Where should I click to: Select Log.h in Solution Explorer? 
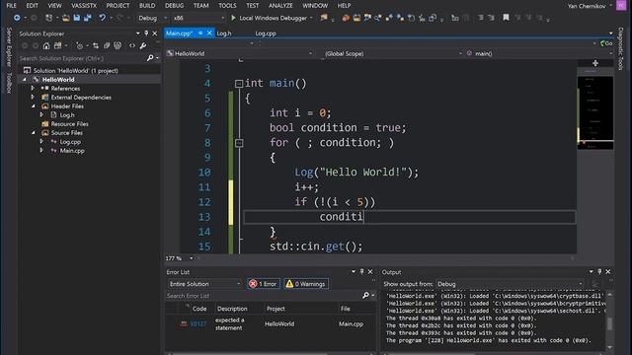point(67,114)
